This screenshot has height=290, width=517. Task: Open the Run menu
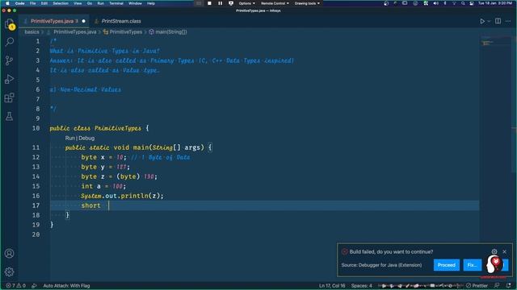(100, 3)
